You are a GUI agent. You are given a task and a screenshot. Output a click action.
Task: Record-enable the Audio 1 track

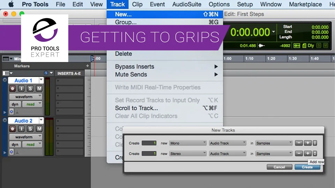click(13, 88)
